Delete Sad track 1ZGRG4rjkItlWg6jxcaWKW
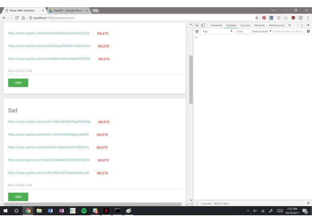The height and width of the screenshot is (222, 312). (102, 135)
